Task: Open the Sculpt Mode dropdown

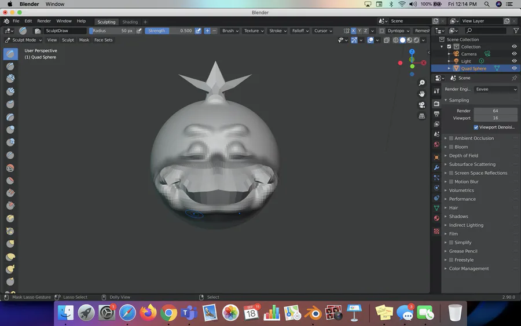Action: tap(23, 40)
